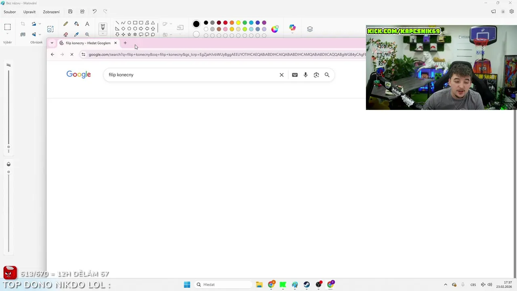Open a new browser tab
The height and width of the screenshot is (291, 517).
point(125,43)
